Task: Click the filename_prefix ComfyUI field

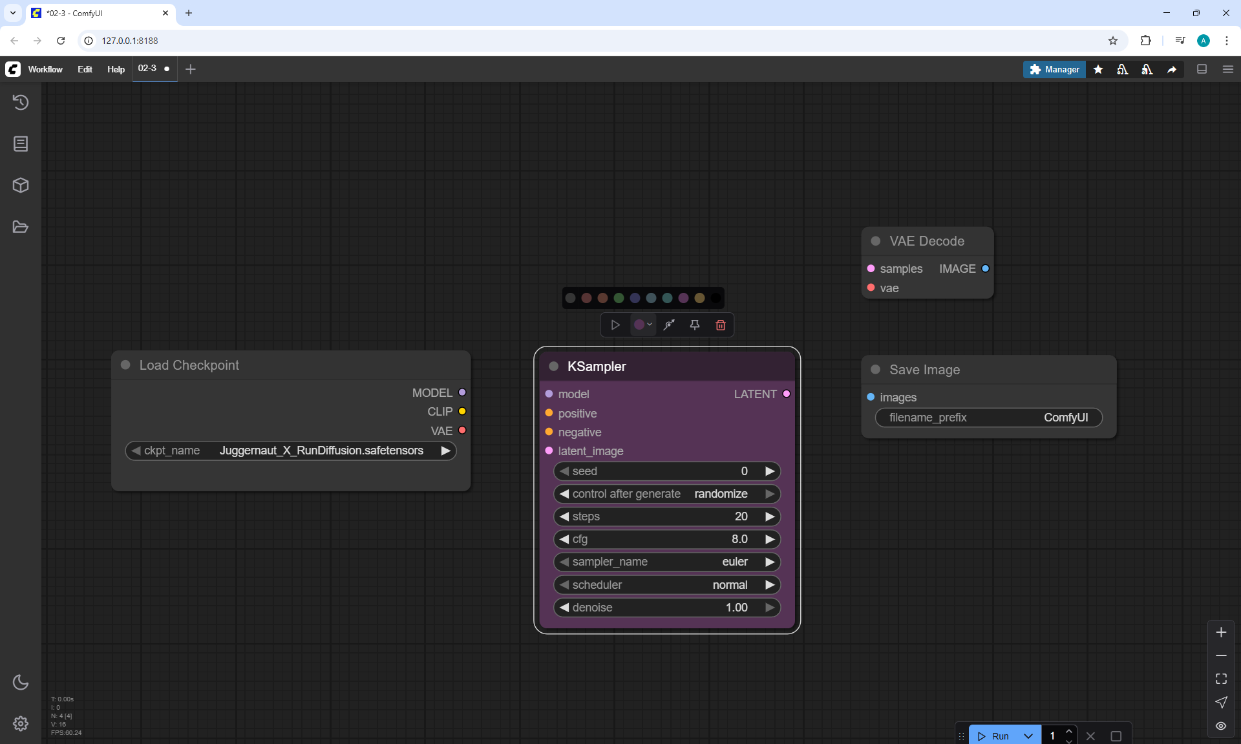Action: click(x=988, y=418)
